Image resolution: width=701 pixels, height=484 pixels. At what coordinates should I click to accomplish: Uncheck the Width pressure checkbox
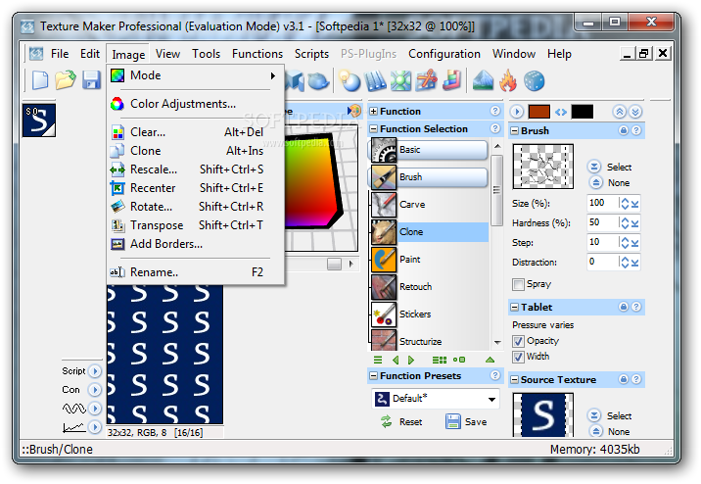[x=518, y=357]
